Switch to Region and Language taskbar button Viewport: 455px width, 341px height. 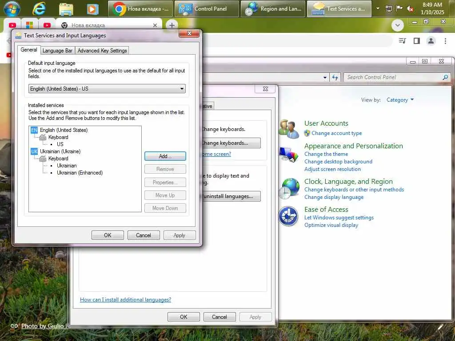click(273, 9)
